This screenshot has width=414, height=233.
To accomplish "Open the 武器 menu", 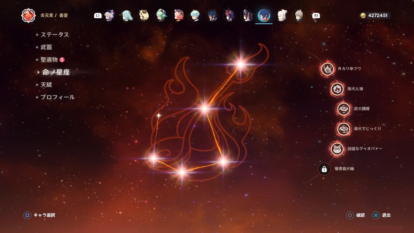I will point(46,47).
